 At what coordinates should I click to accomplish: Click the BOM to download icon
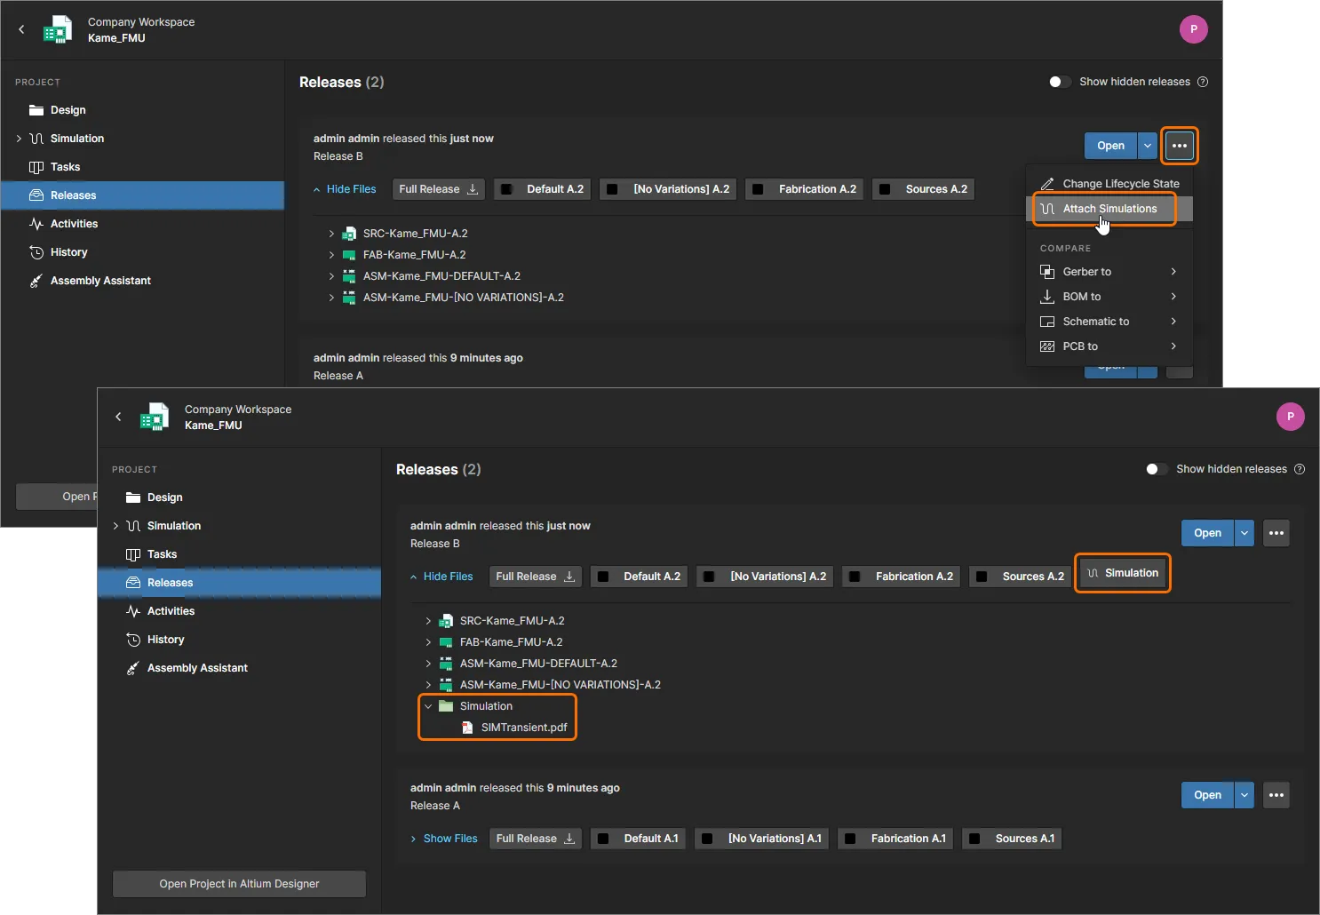(1047, 297)
